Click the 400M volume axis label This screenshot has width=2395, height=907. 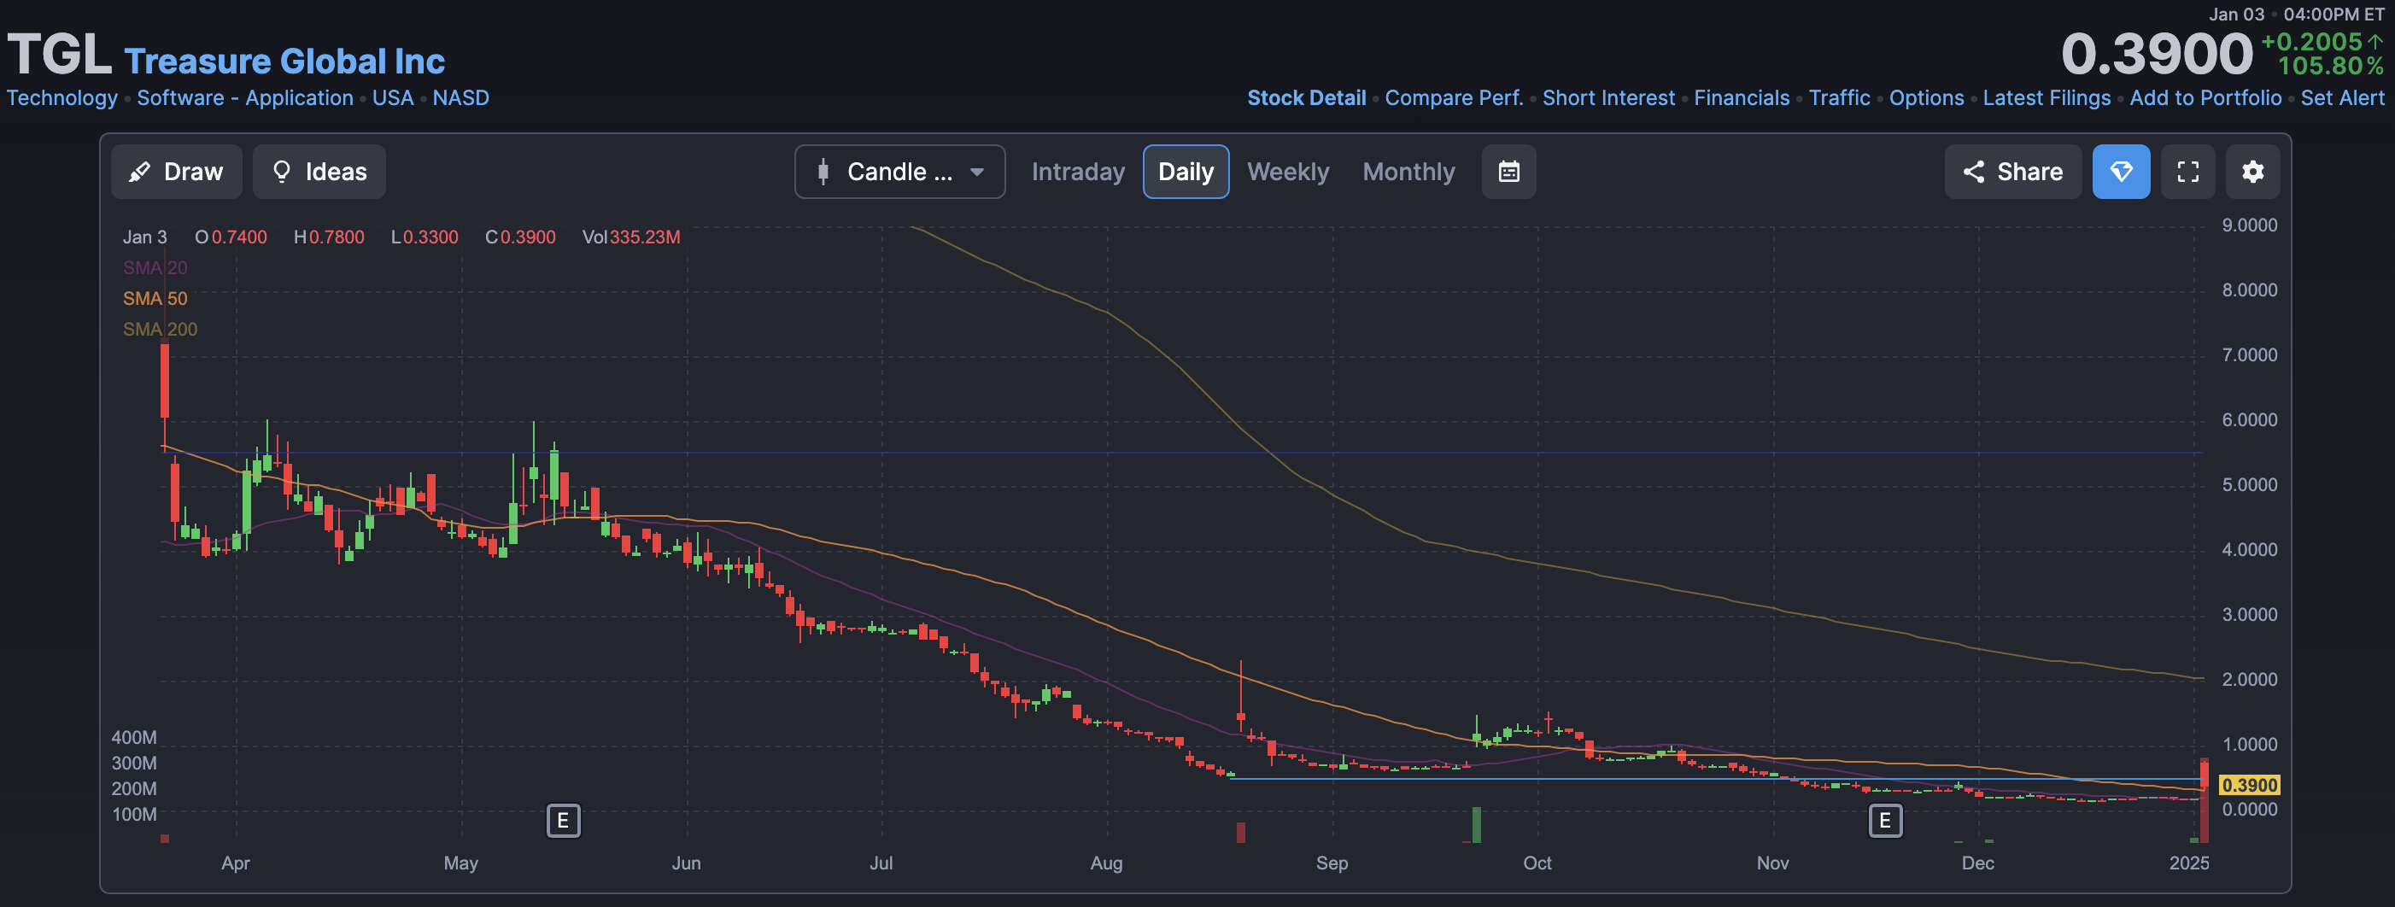click(134, 738)
